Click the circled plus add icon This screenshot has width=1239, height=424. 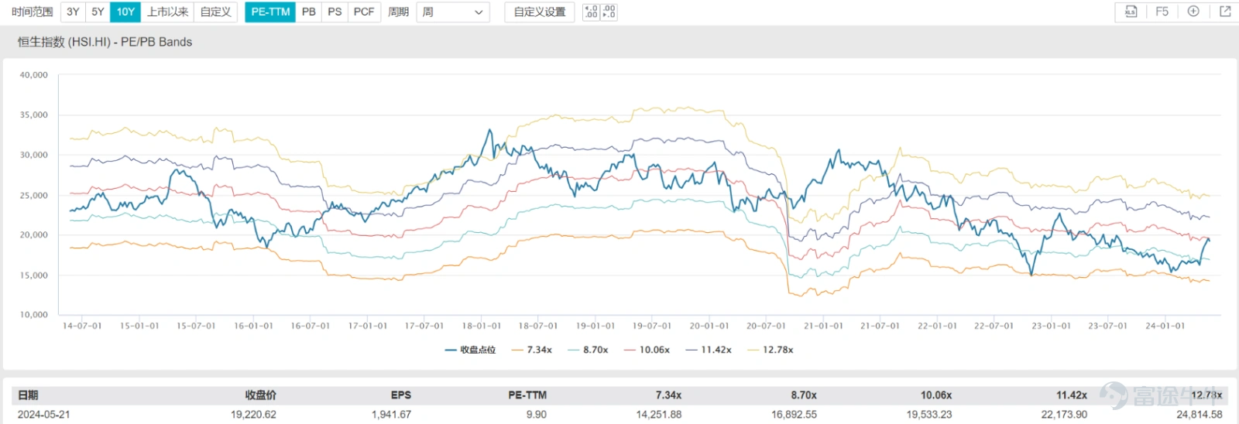1193,12
